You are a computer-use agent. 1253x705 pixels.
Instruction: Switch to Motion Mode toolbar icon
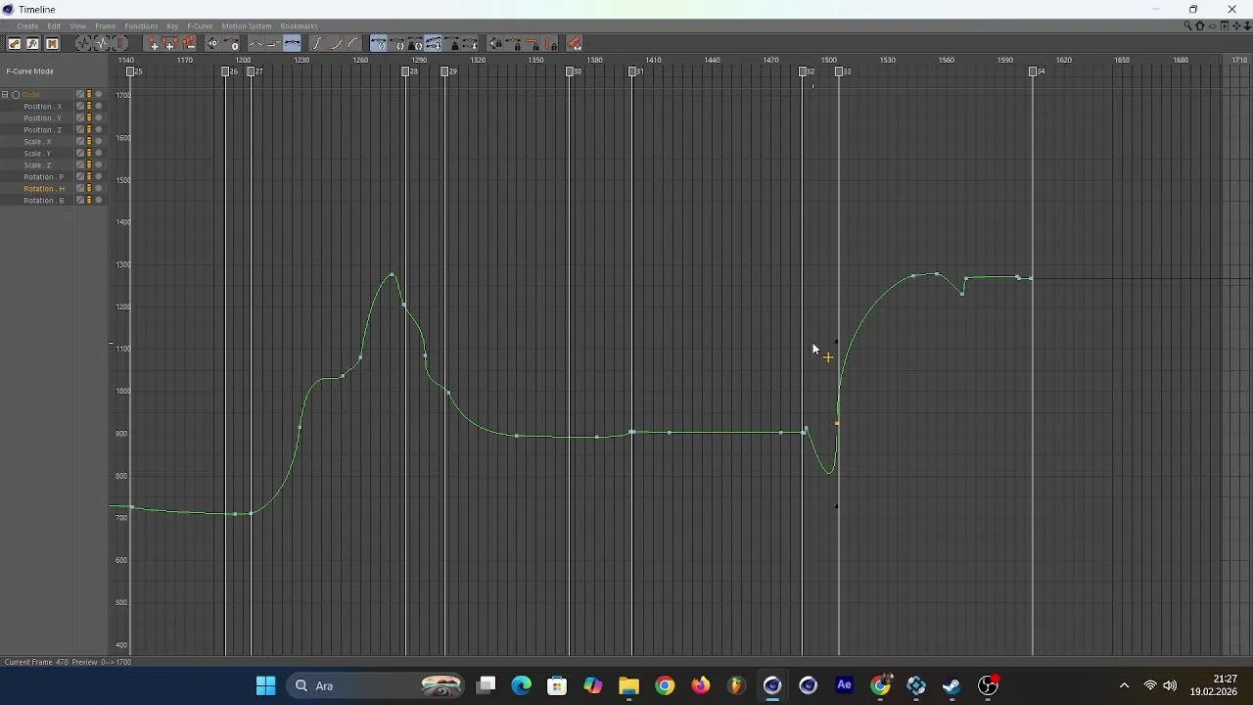(x=52, y=44)
